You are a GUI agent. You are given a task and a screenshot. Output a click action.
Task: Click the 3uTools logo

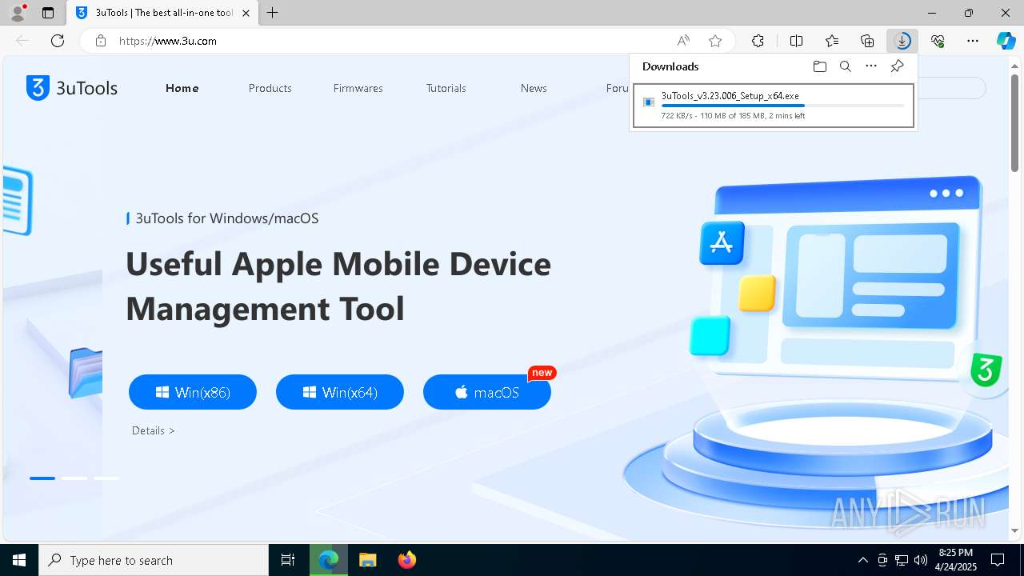(x=72, y=88)
